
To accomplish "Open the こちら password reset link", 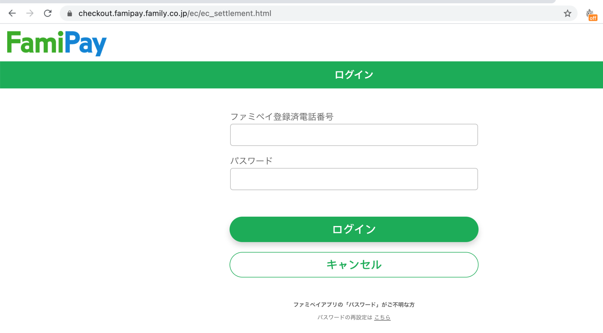I will (x=382, y=317).
